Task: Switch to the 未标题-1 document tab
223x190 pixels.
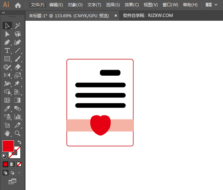Action: click(x=69, y=16)
